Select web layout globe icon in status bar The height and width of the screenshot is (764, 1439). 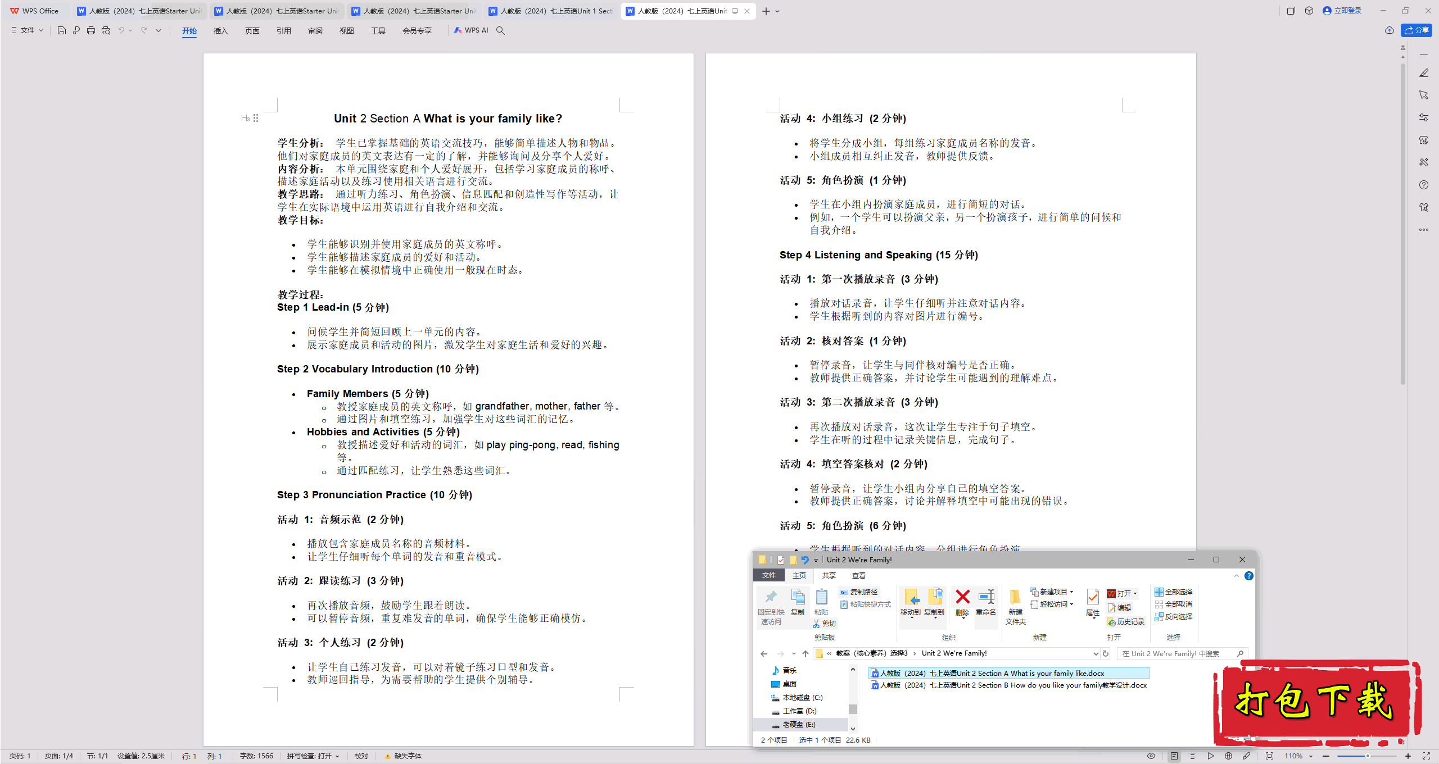pos(1228,756)
